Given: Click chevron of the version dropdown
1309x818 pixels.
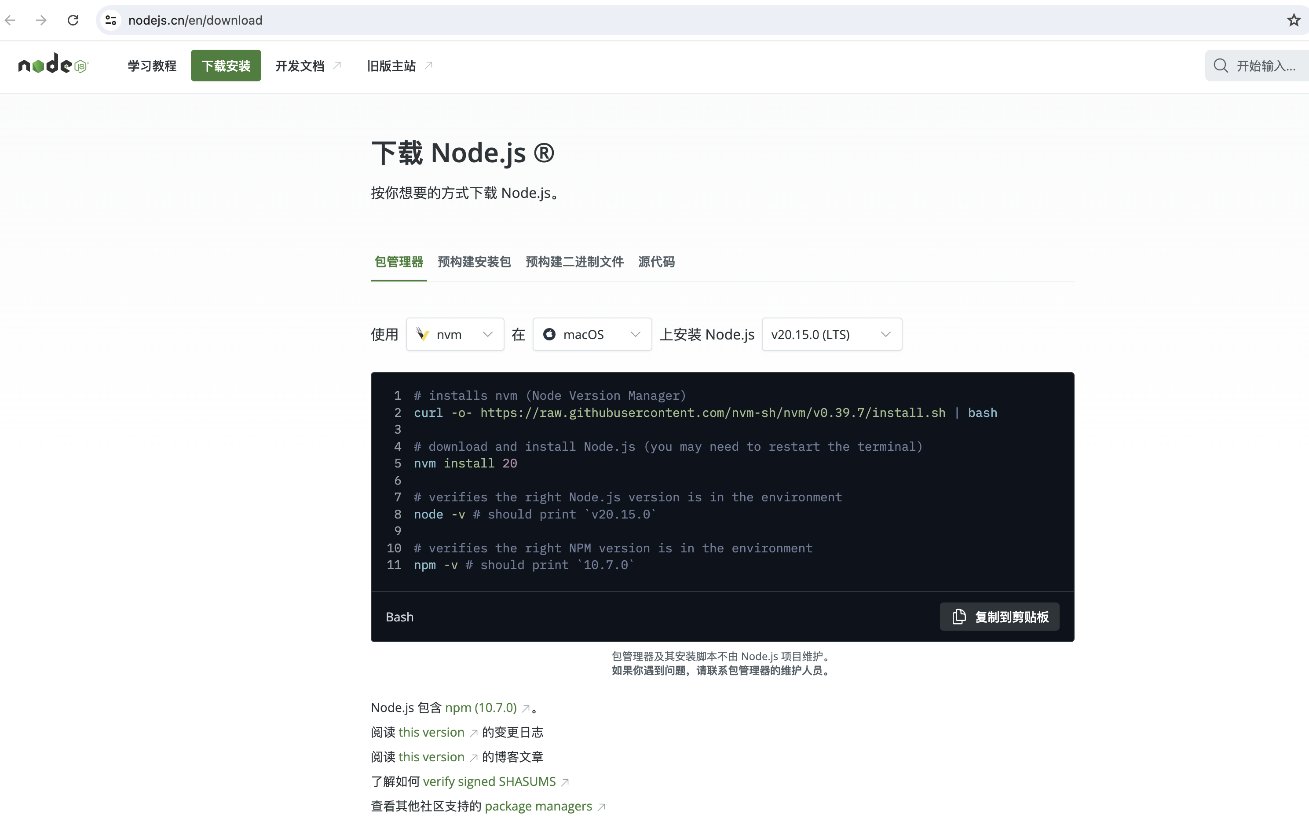Looking at the screenshot, I should point(885,334).
